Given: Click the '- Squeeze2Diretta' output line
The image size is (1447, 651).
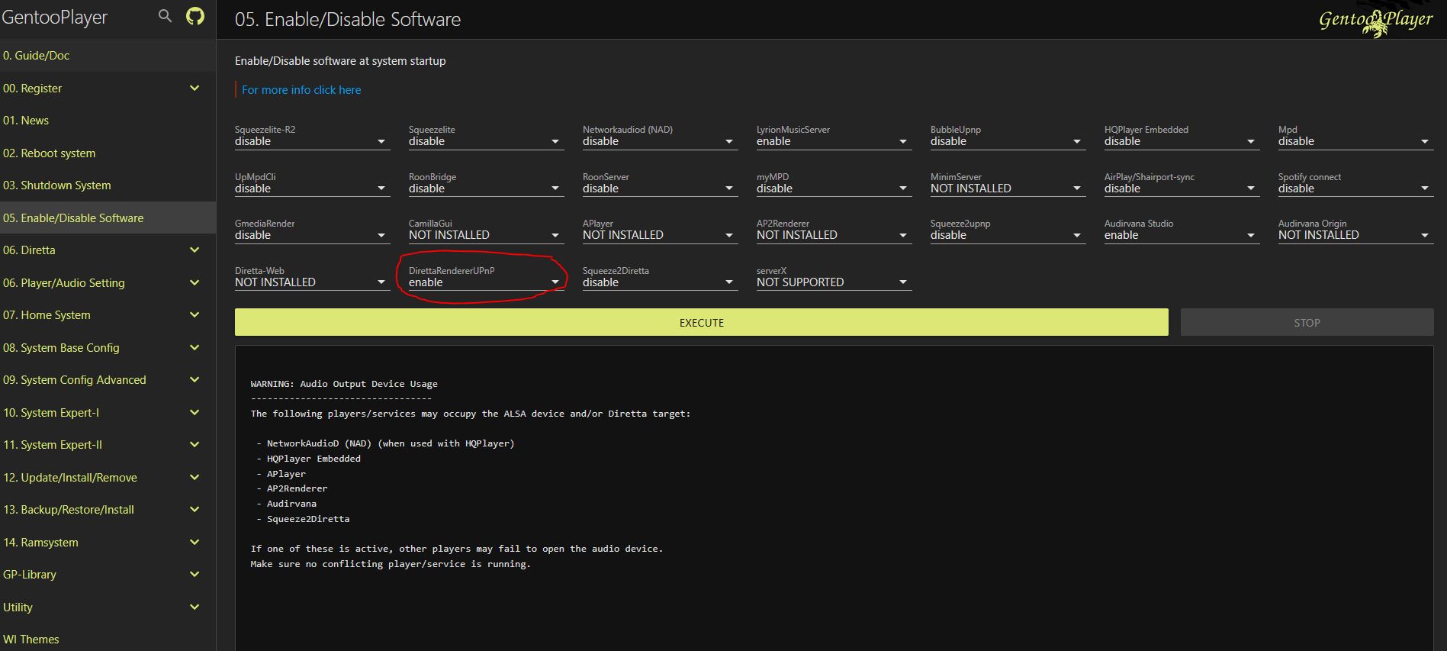Looking at the screenshot, I should (x=303, y=519).
